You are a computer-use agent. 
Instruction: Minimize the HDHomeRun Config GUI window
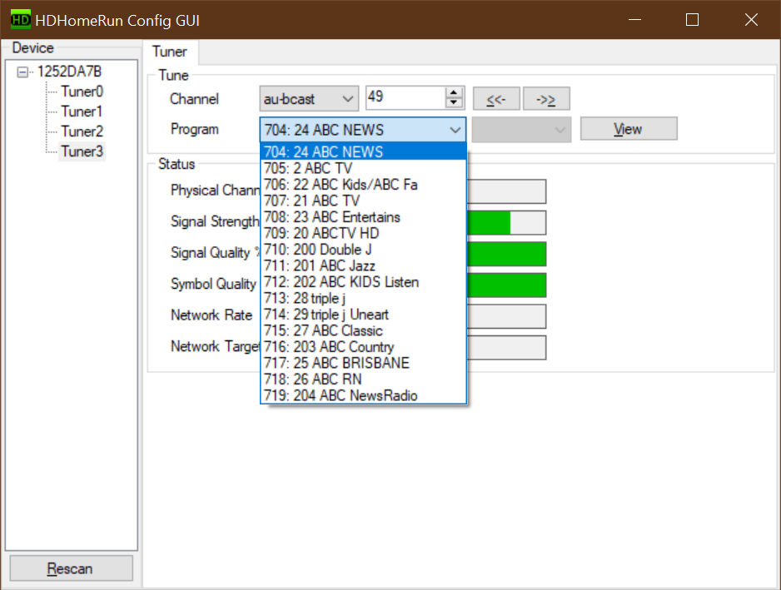pos(634,20)
